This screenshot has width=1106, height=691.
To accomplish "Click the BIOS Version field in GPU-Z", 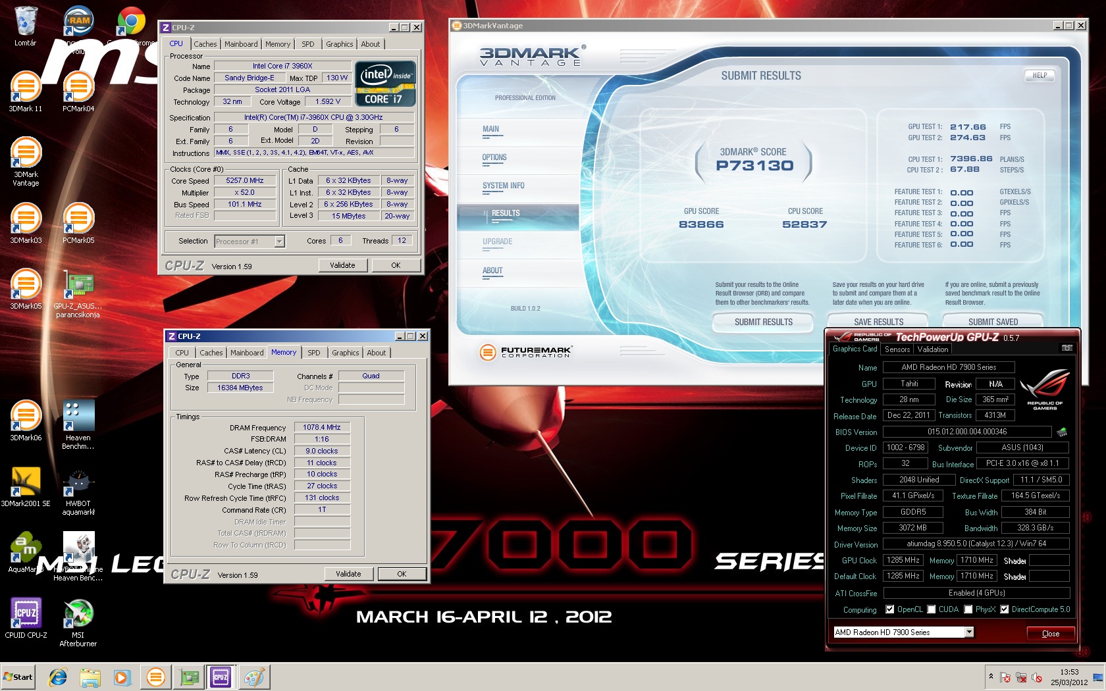I will click(967, 432).
